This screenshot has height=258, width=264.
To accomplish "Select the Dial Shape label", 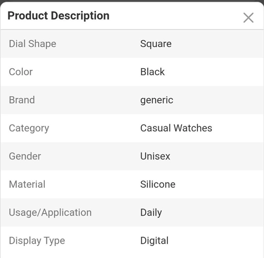I will pyautogui.click(x=33, y=44).
